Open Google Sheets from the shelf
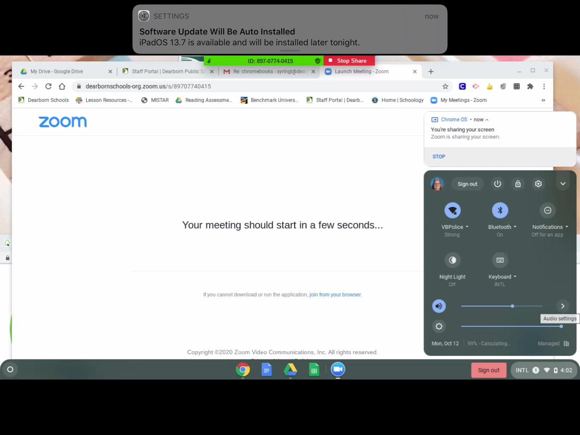This screenshot has height=435, width=580. [314, 370]
